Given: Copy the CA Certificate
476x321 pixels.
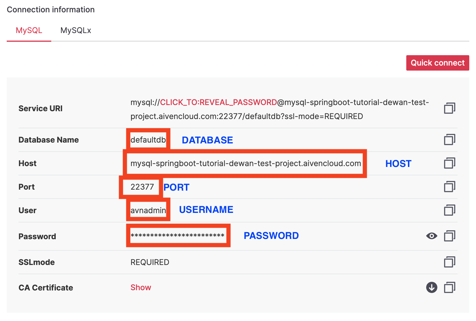Looking at the screenshot, I should pyautogui.click(x=449, y=287).
